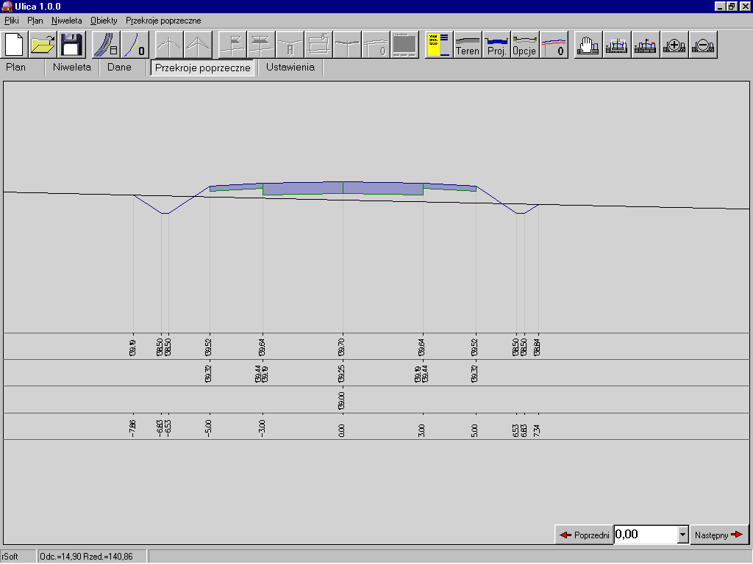Save project with the floppy disk icon
The height and width of the screenshot is (564, 753).
point(71,45)
